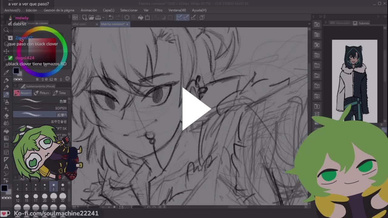Select the Eraser tool in the toolbox
Viewport: 388px width, 218px height.
tap(6, 116)
